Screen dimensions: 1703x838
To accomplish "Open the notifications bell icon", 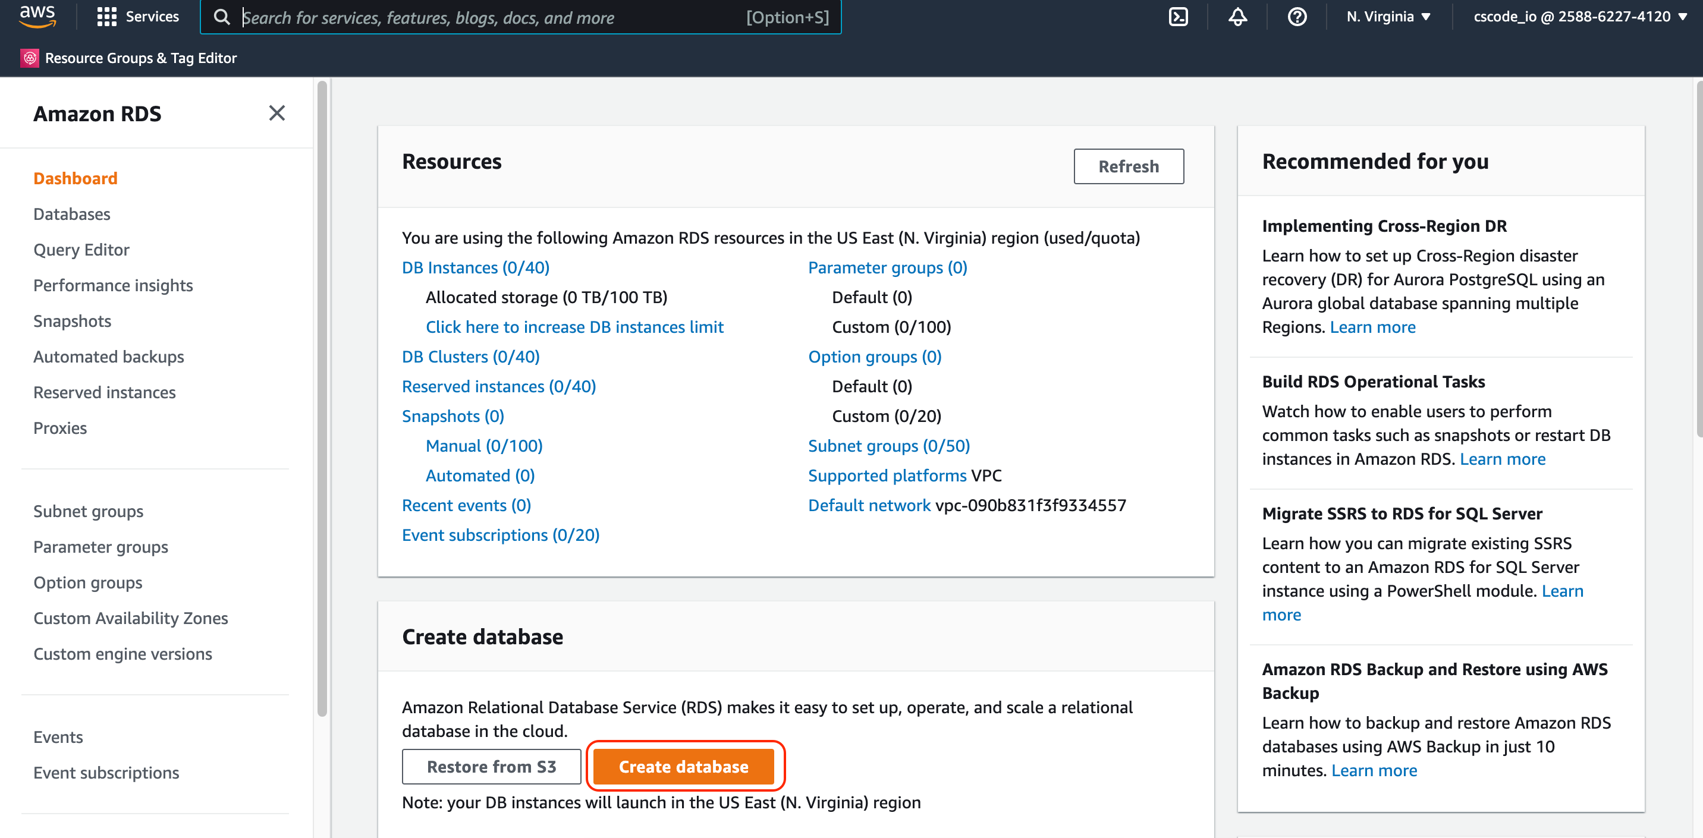I will (1237, 17).
